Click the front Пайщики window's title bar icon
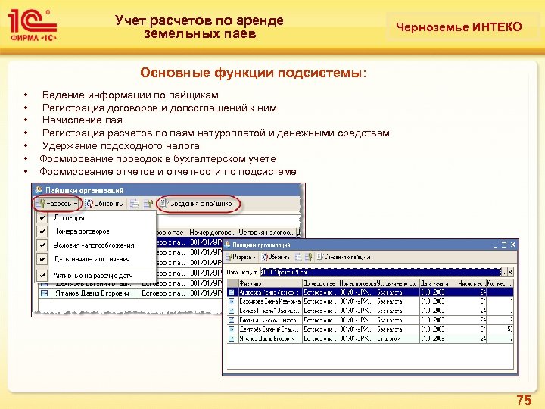 pyautogui.click(x=228, y=245)
